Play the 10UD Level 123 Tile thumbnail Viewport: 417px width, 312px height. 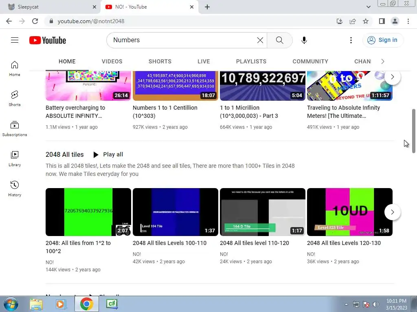click(x=350, y=212)
